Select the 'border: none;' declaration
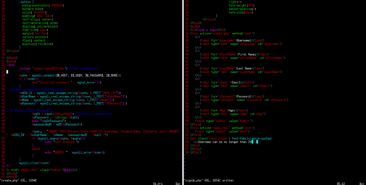 pyautogui.click(x=33, y=9)
